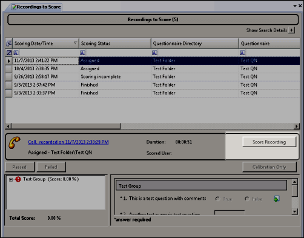Sort by Scoring Status column header
Image resolution: width=304 pixels, height=238 pixels.
[x=115, y=44]
